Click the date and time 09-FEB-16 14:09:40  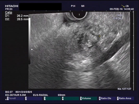point(122,9)
